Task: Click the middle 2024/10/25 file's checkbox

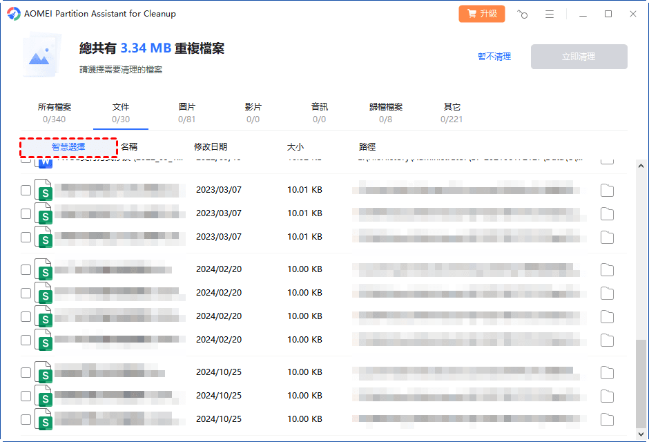Action: coord(26,396)
